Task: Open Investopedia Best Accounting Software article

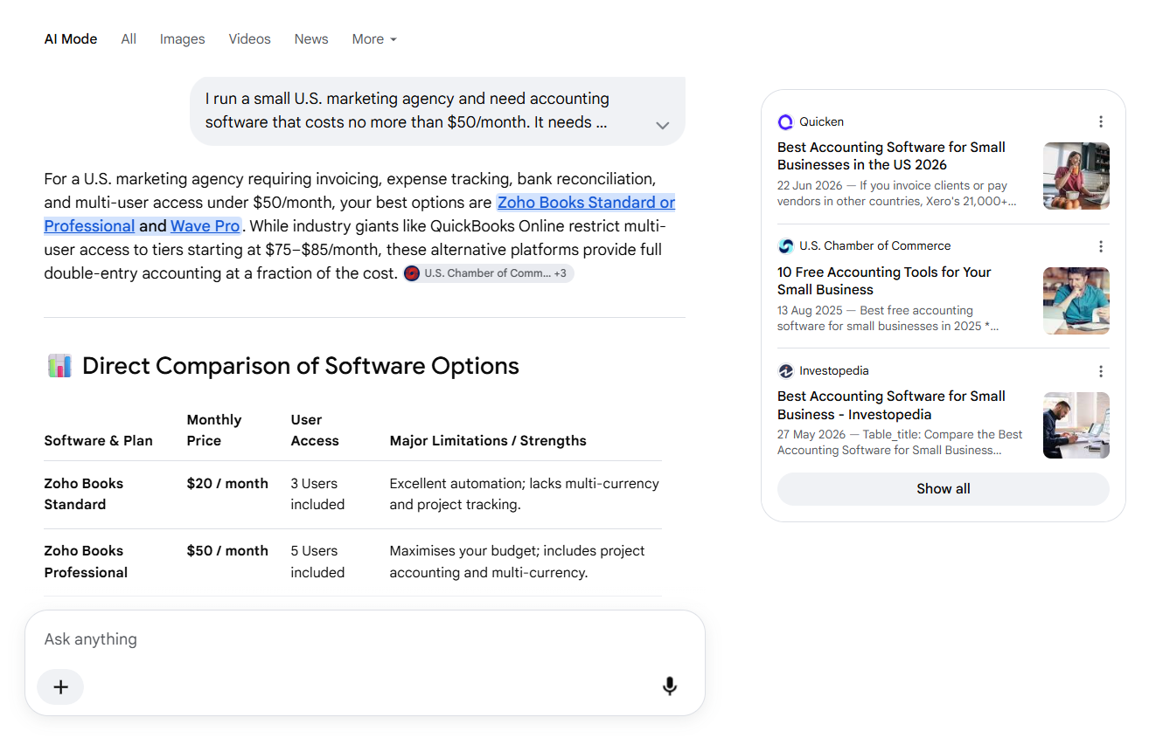Action: 891,405
